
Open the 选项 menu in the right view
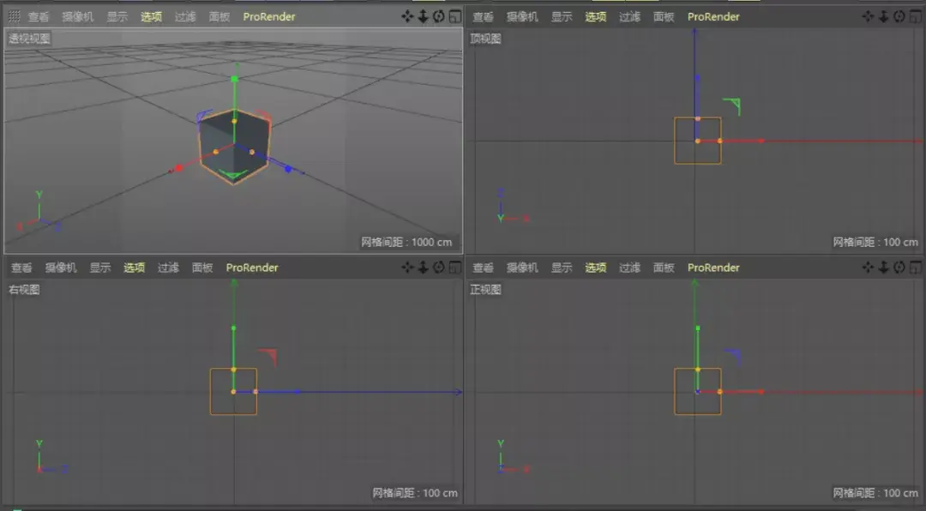click(134, 268)
